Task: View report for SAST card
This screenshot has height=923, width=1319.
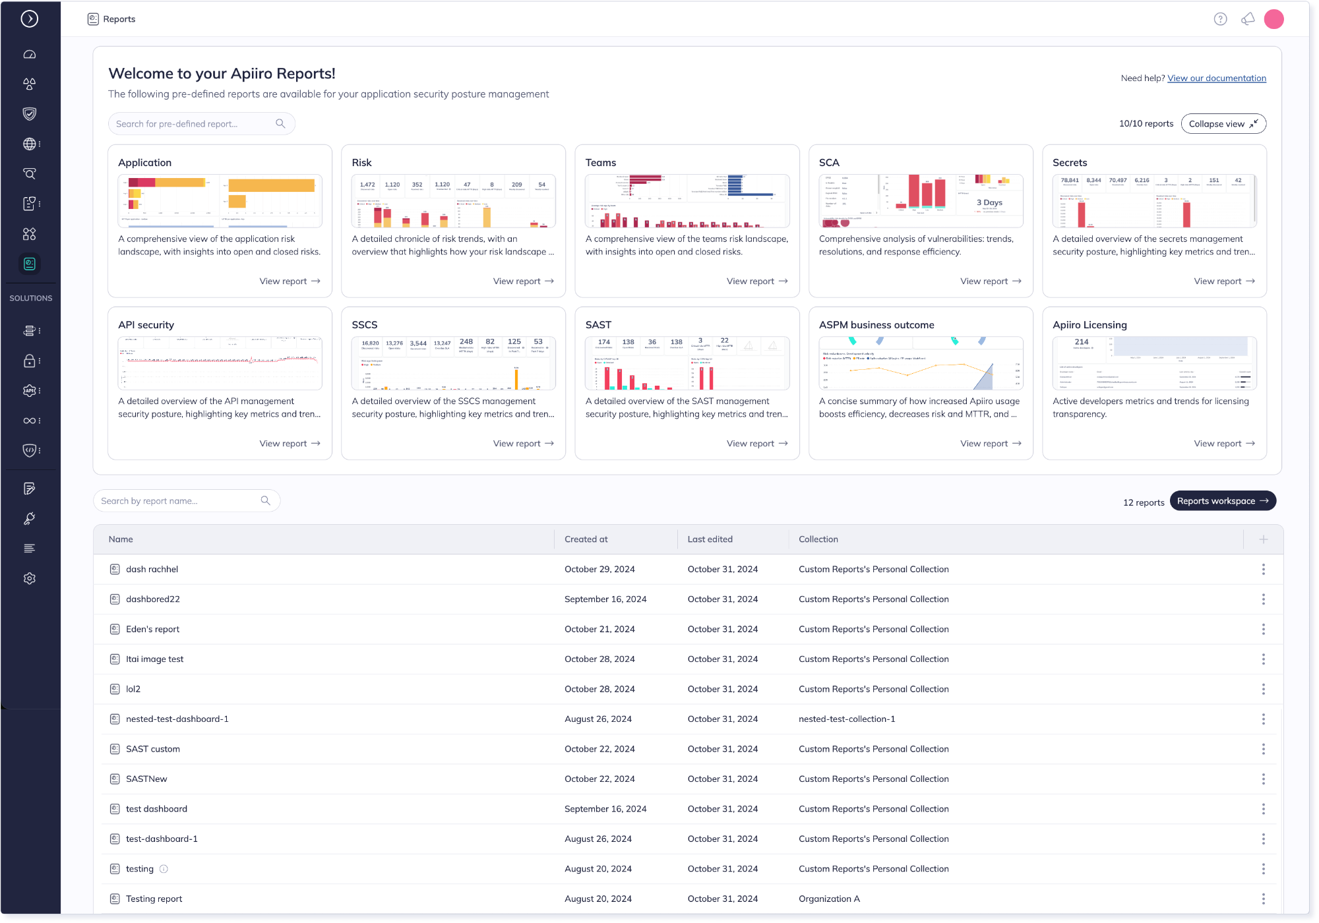Action: tap(757, 443)
